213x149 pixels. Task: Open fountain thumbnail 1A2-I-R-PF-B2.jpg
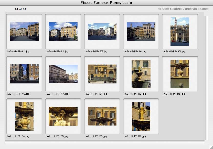coord(141,74)
